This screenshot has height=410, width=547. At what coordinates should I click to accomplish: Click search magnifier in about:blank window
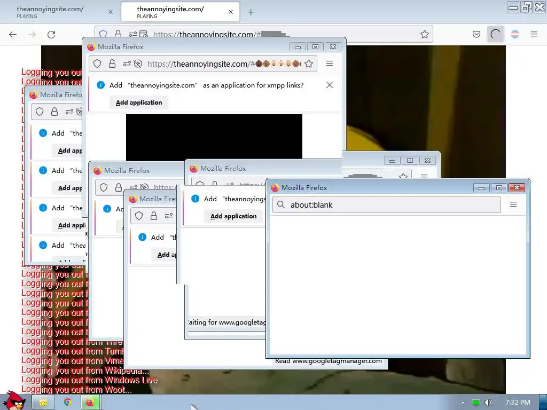click(x=281, y=204)
